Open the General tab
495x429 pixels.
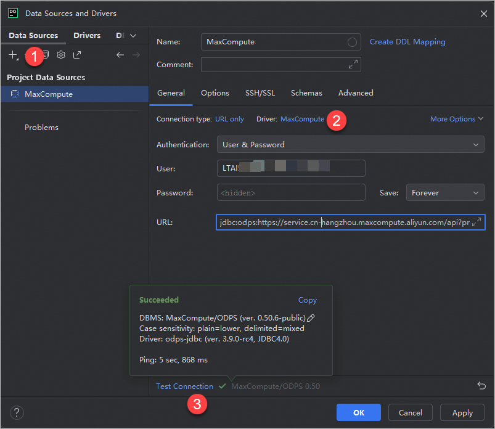[x=171, y=93]
